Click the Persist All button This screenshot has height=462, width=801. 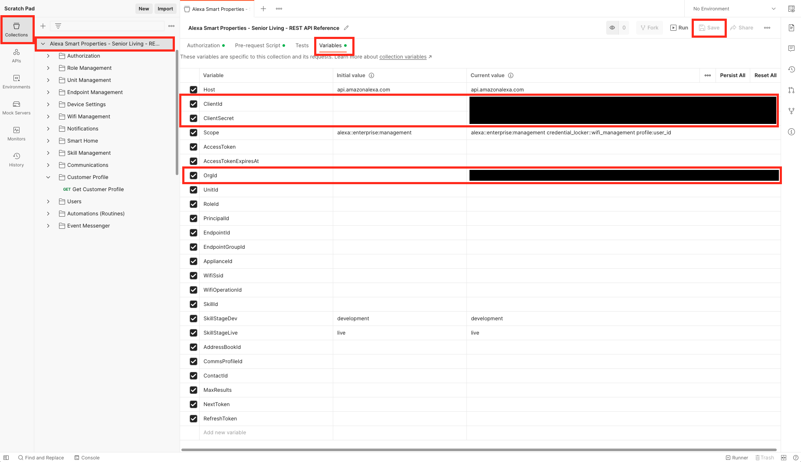pos(732,75)
